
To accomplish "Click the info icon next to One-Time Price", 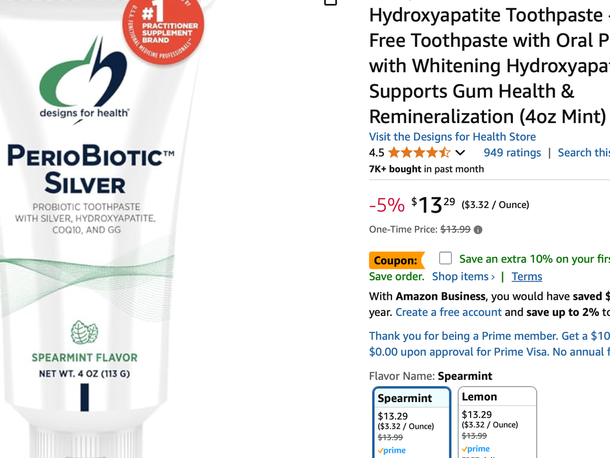I will 478,230.
